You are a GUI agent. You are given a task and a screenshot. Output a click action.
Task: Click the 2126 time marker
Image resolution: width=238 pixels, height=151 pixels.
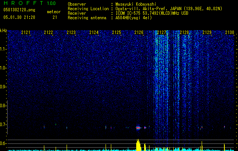pos(139,32)
